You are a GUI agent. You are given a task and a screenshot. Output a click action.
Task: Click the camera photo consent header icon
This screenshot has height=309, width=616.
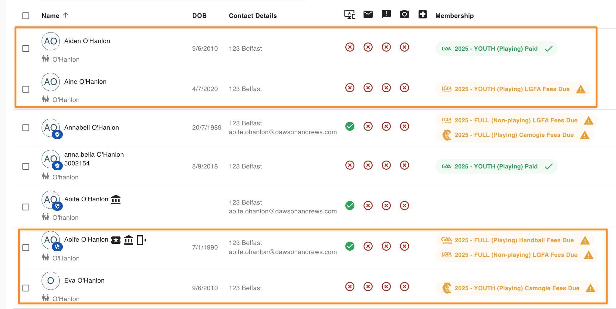coord(404,14)
